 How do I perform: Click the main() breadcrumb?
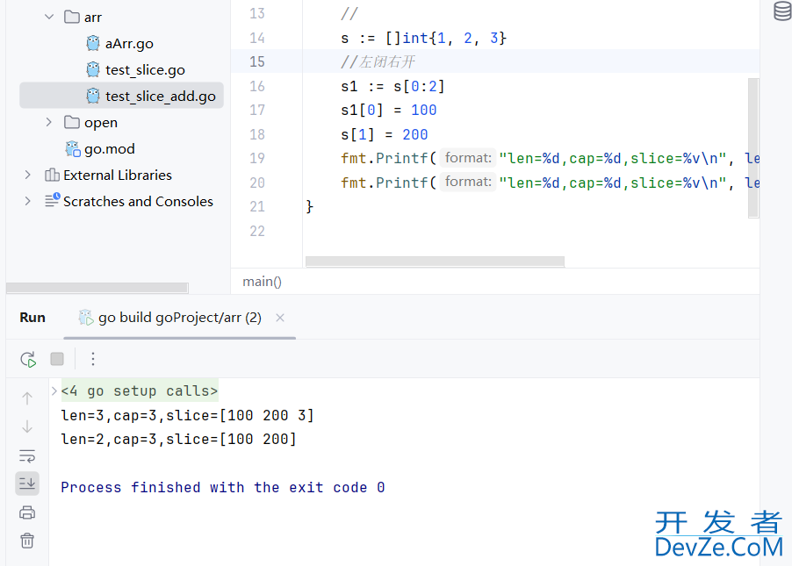click(x=263, y=281)
